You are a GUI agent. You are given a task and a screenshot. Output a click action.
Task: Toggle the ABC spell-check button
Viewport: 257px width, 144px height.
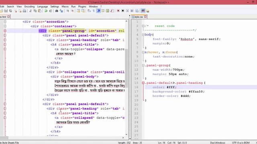(x=143, y=11)
